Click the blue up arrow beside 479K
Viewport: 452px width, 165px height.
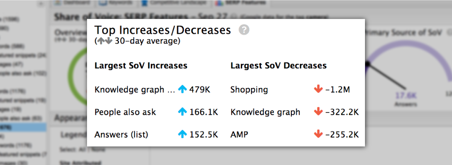coord(182,90)
